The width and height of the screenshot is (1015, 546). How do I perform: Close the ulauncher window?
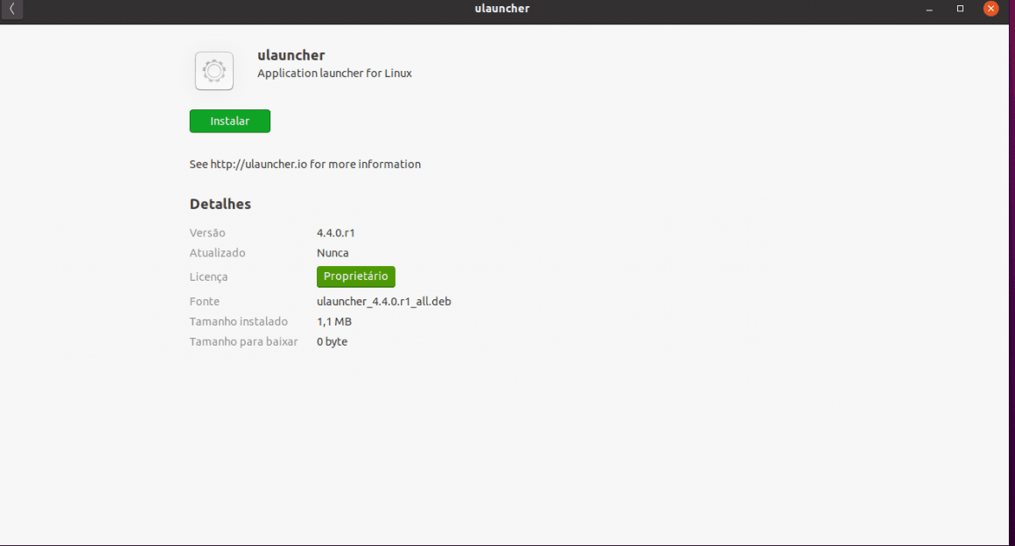point(990,9)
